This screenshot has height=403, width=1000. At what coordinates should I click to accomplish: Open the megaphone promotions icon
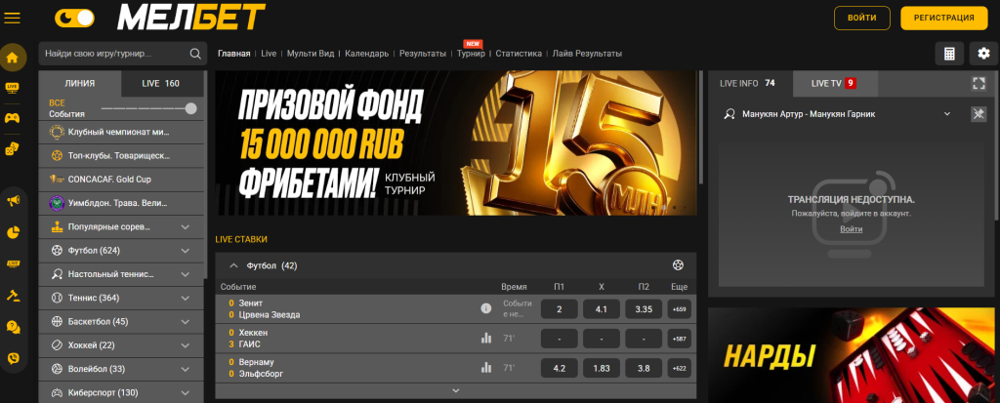coord(13,201)
